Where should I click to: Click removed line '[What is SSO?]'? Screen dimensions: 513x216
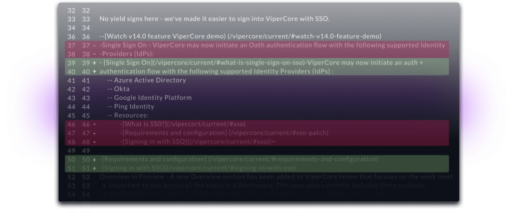pyautogui.click(x=182, y=124)
